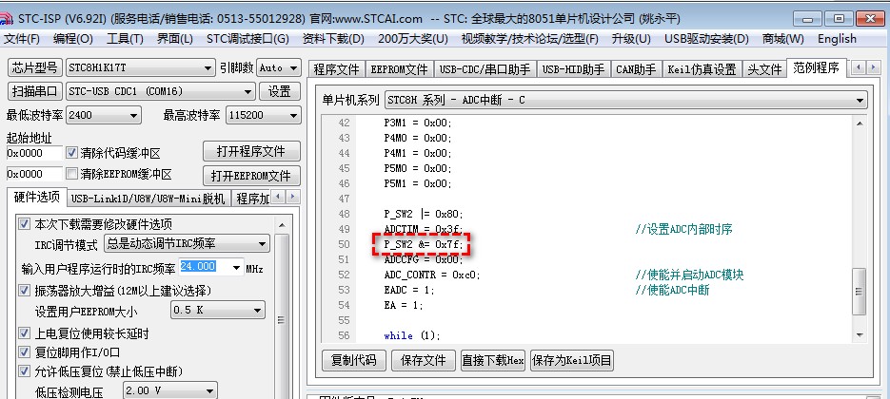Select the Keil仿真设置 tab
This screenshot has height=399, width=890.
pos(702,69)
